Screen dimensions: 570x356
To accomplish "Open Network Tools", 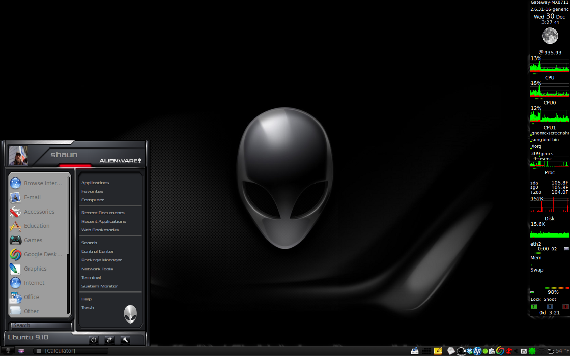I will 97,269.
